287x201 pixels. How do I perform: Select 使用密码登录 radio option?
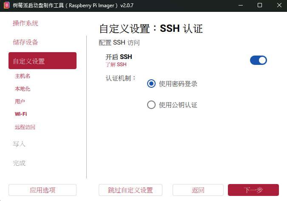pos(151,84)
